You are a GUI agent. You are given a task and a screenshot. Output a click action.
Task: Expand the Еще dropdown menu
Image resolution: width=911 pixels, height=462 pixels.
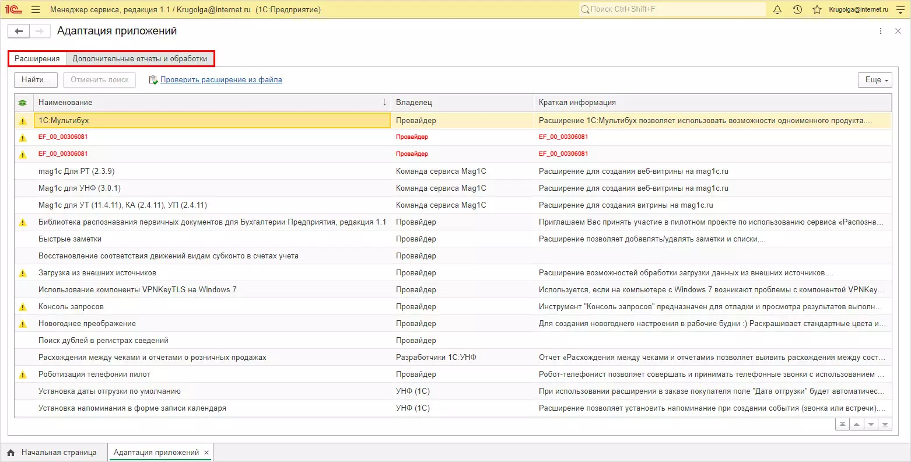[x=875, y=80]
